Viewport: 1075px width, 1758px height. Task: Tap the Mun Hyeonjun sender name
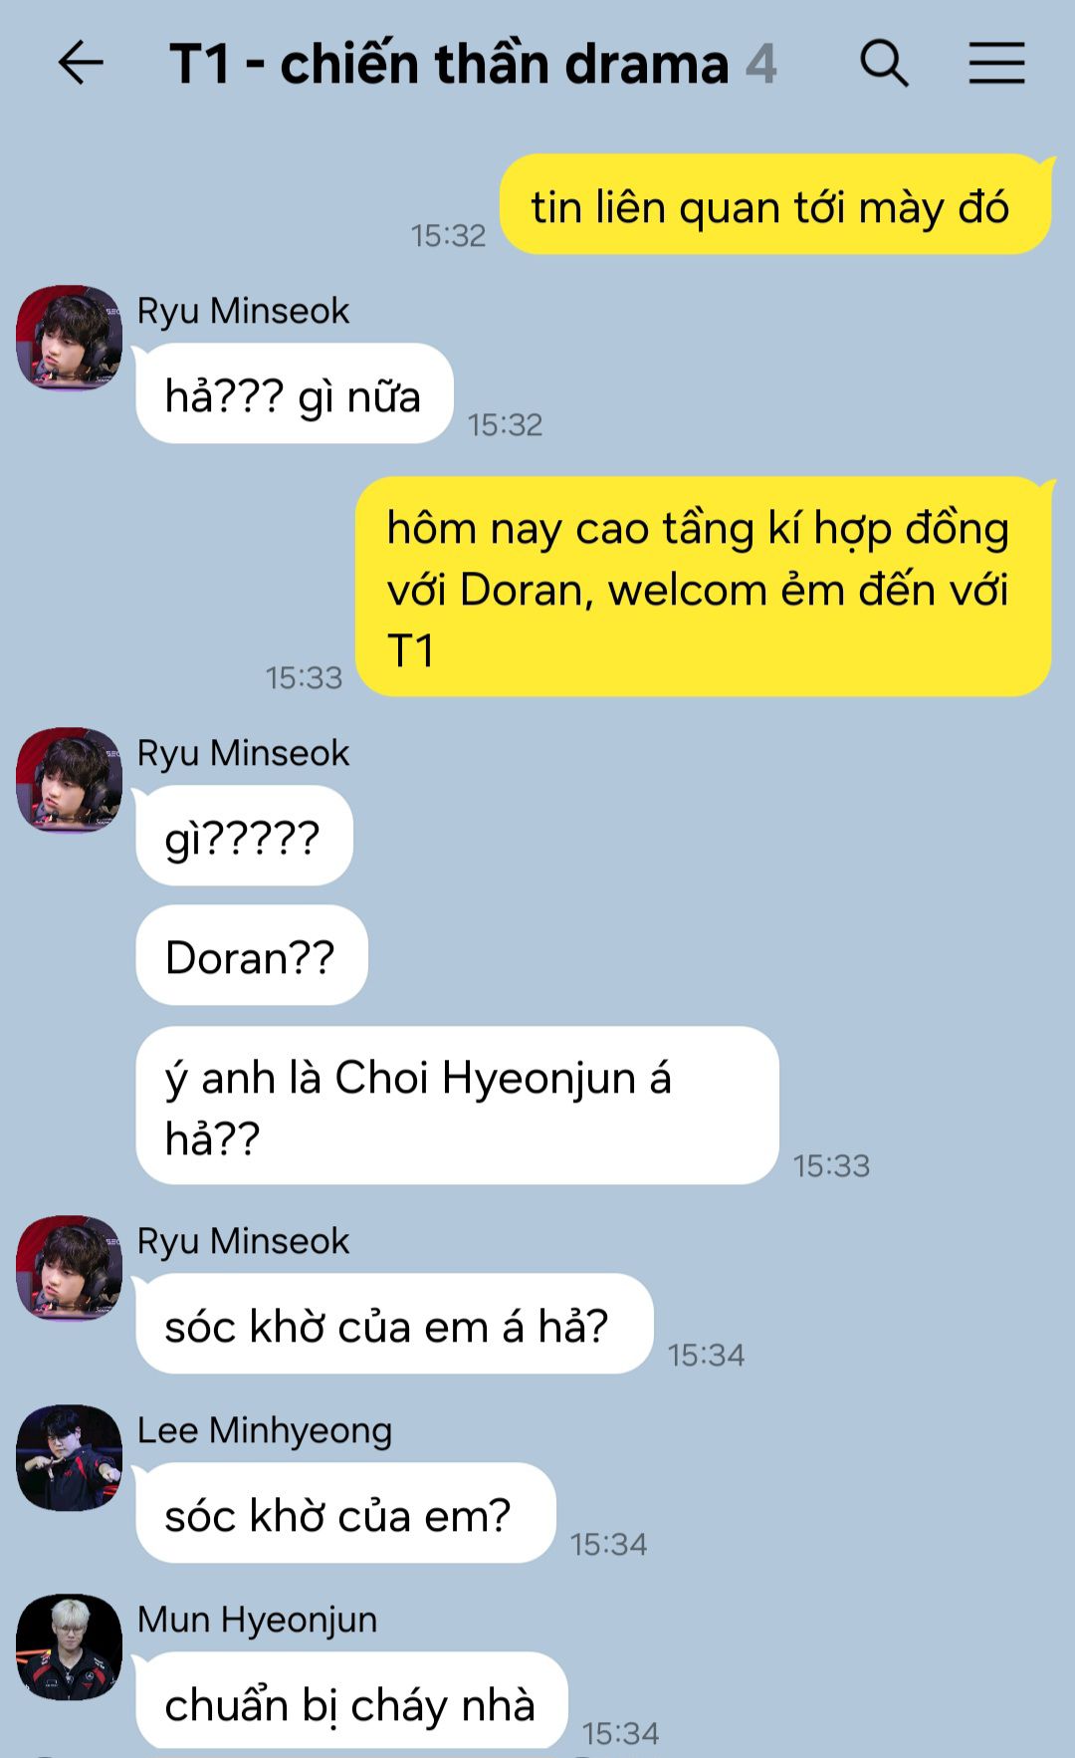pyautogui.click(x=258, y=1620)
